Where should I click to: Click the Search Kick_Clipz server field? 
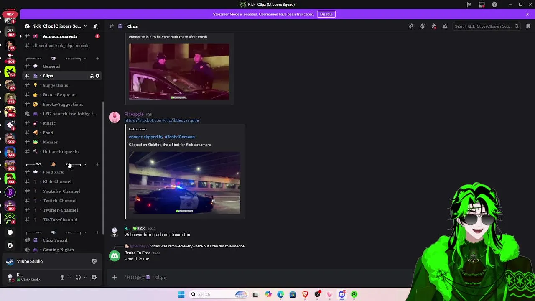487,26
